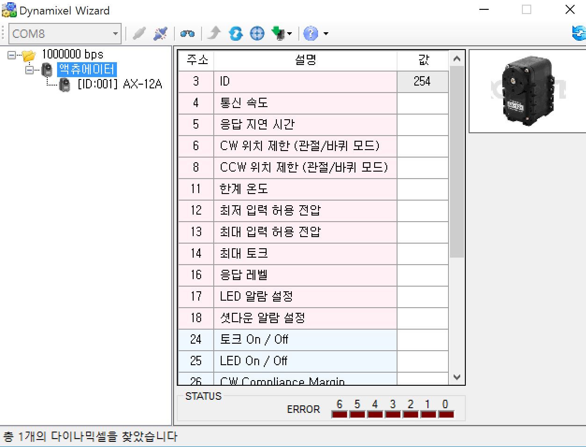586x447 pixels.
Task: Select the 토크 On / Off row
Action: [x=313, y=339]
